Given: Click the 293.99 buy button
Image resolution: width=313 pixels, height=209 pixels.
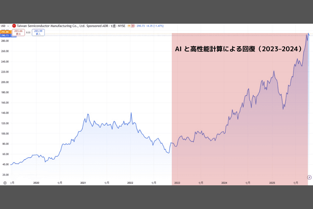Looking at the screenshot, I should click(x=38, y=32).
